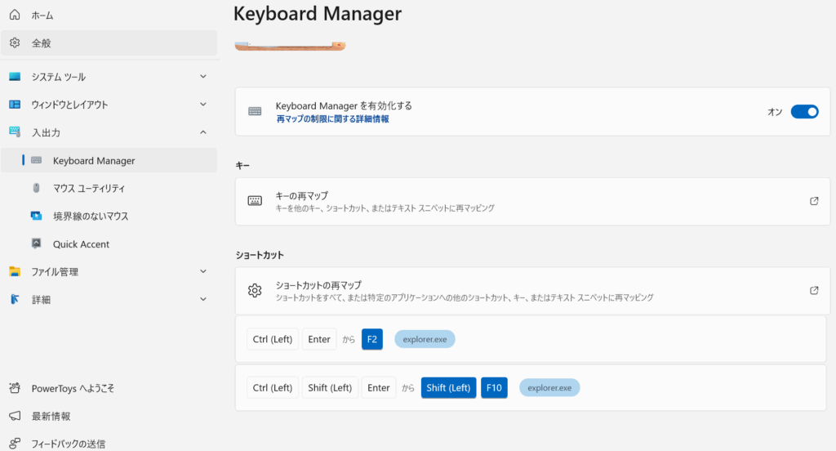Expand the File Management section chevron

(x=203, y=271)
